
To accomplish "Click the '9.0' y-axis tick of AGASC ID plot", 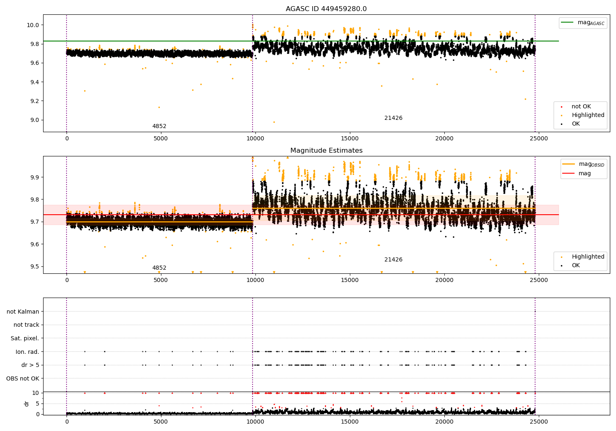I will pyautogui.click(x=34, y=120).
